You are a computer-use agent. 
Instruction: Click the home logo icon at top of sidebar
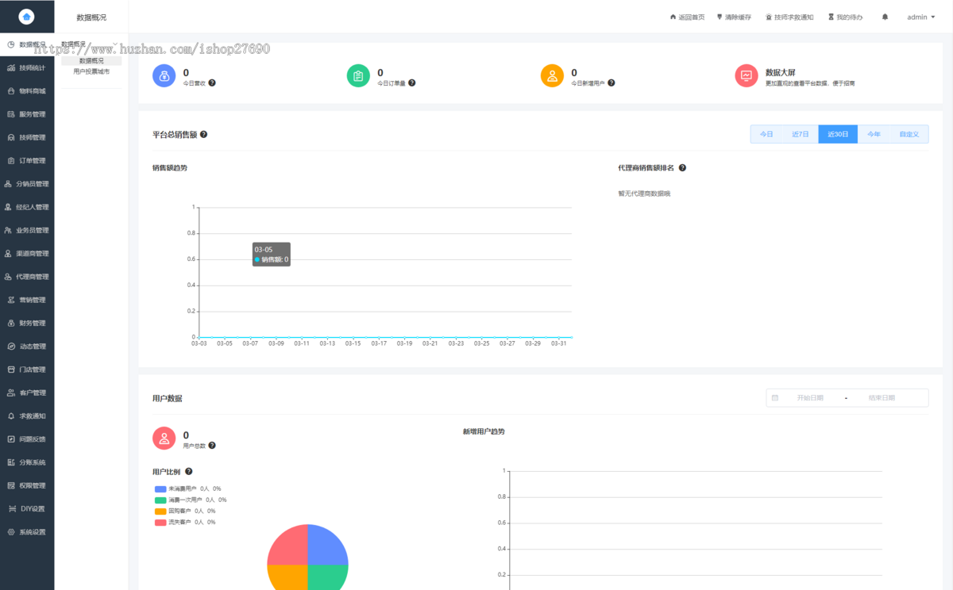click(27, 16)
